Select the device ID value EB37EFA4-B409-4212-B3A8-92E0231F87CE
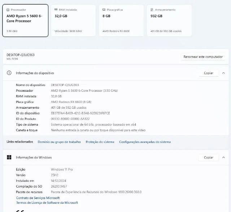This screenshot has height=212, width=231. tap(80, 113)
